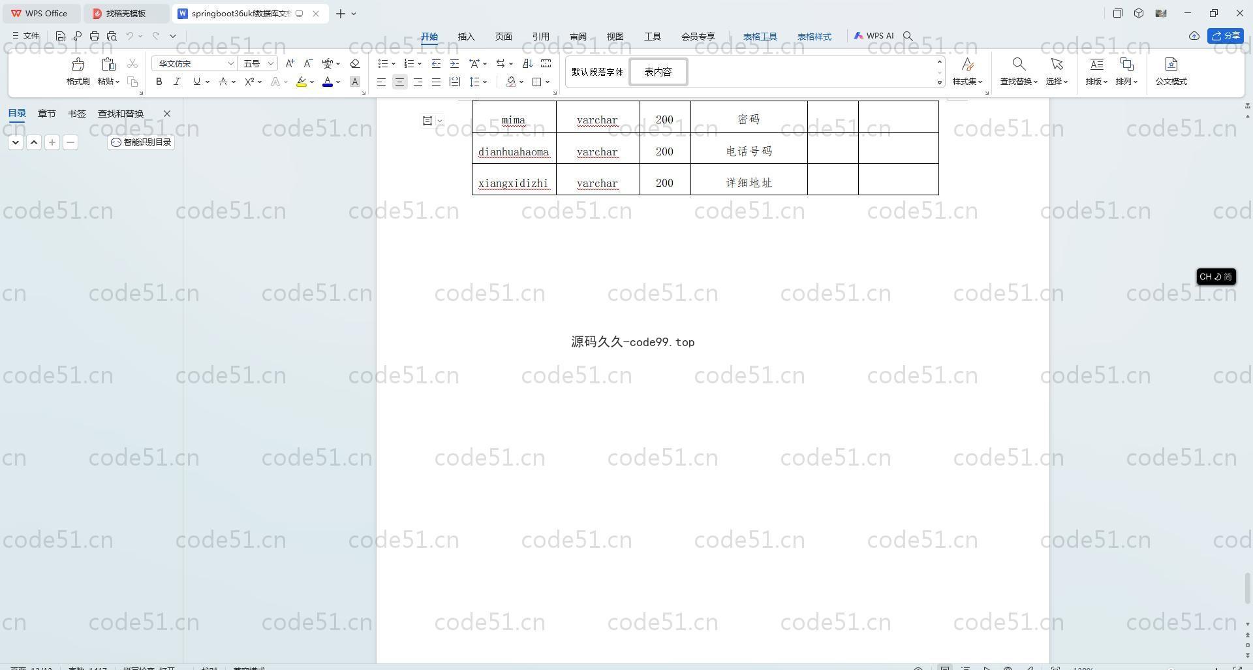Increase font size with A+ icon
The width and height of the screenshot is (1253, 670).
pos(290,63)
